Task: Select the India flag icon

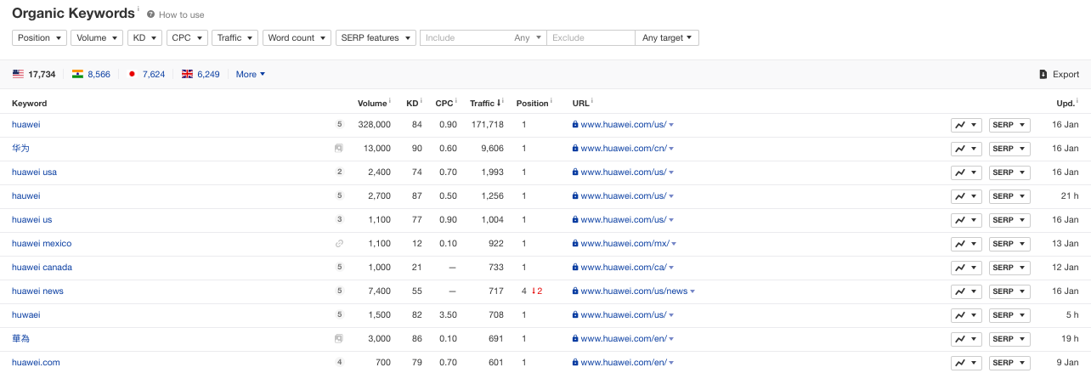Action: click(x=77, y=75)
